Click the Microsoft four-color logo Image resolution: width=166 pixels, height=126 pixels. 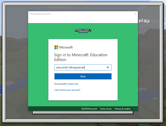pos(56,47)
